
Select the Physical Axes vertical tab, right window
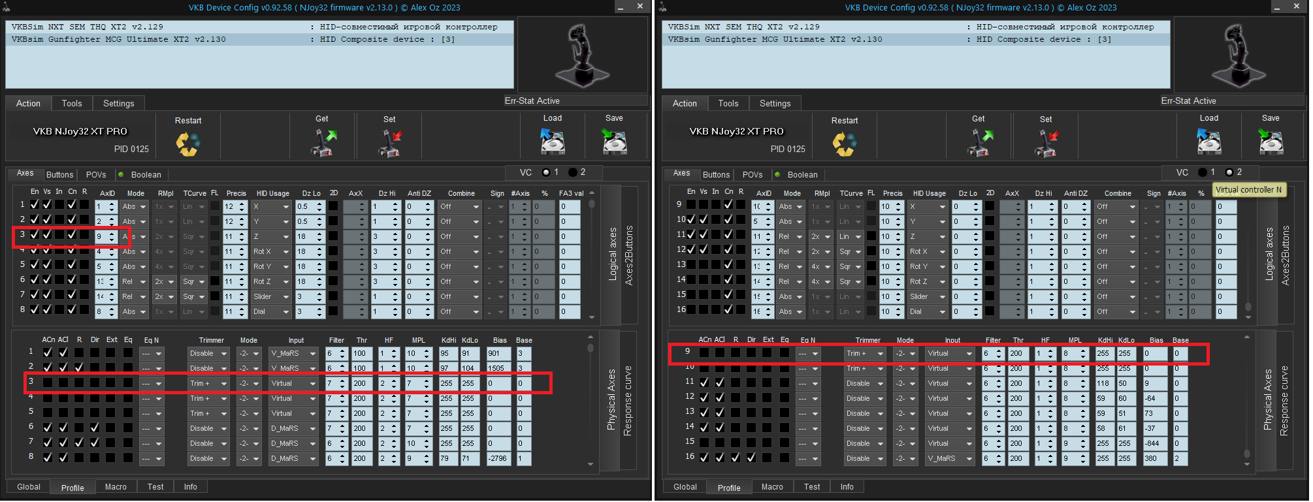[1267, 400]
